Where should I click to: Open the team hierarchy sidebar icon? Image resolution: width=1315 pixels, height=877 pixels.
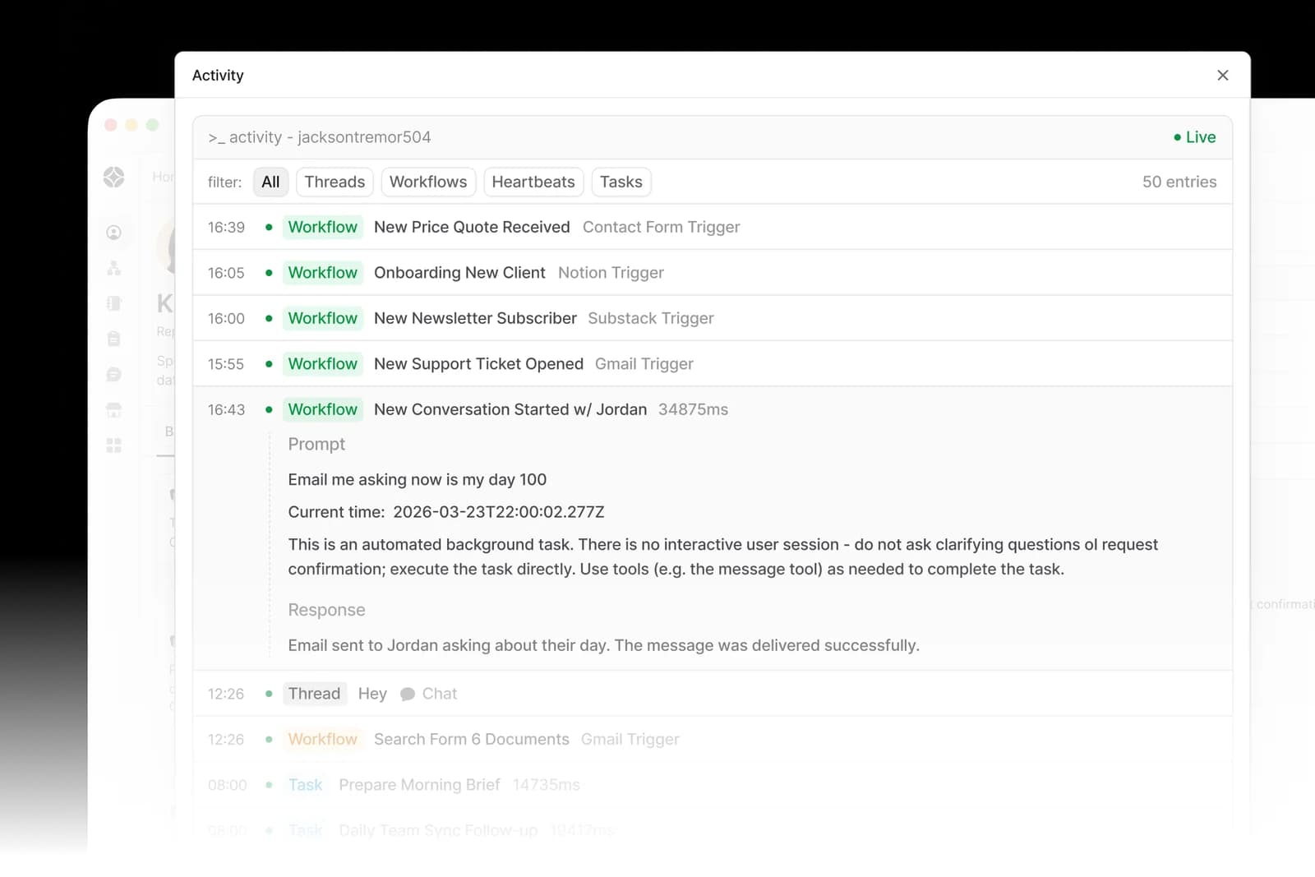114,268
